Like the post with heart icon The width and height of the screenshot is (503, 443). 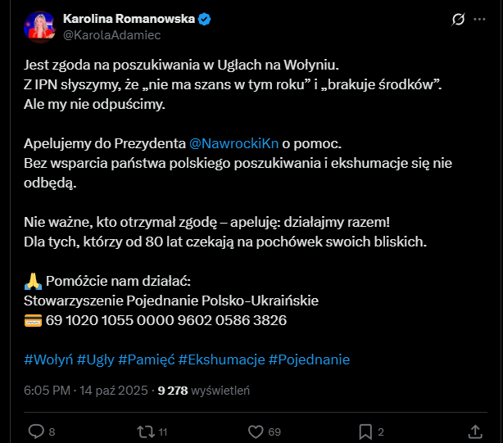256,431
